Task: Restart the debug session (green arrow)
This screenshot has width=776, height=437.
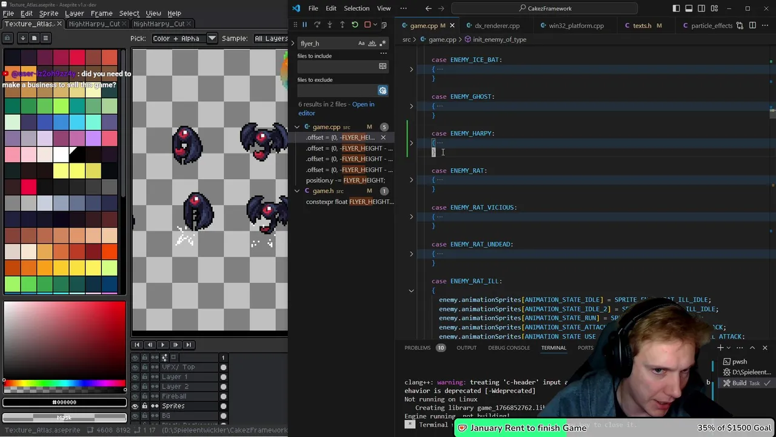Action: [355, 25]
